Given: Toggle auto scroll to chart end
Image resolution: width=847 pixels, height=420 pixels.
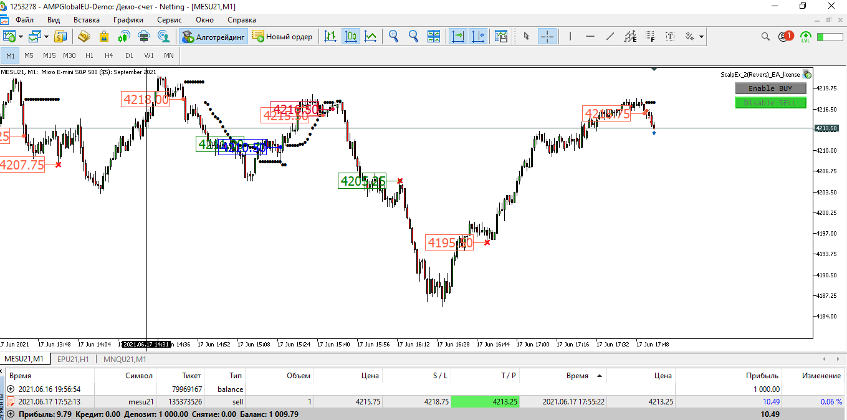Looking at the screenshot, I should pos(458,37).
